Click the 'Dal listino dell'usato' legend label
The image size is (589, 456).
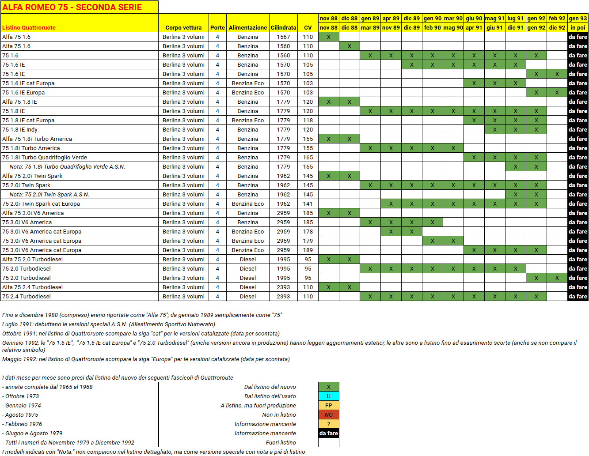point(270,396)
